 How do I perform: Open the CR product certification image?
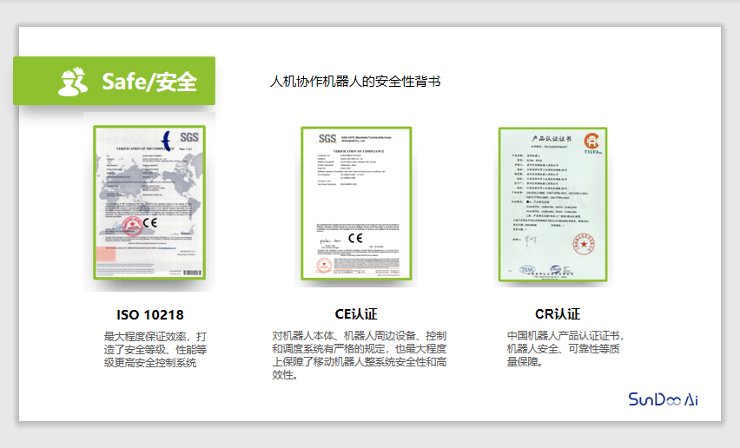pyautogui.click(x=552, y=204)
